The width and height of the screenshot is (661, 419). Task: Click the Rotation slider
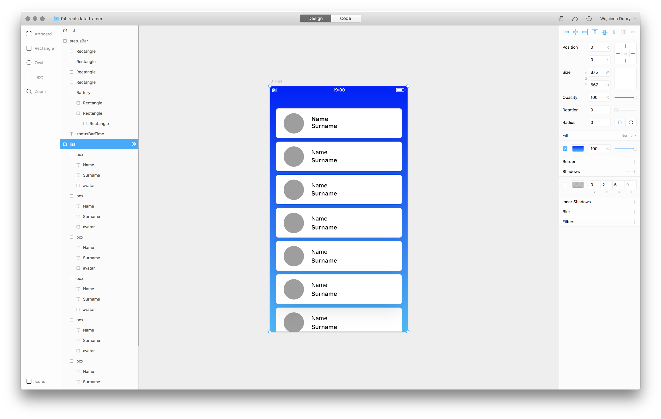click(x=625, y=110)
